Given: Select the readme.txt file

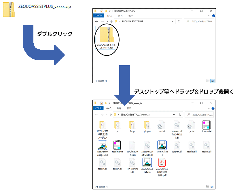Looking at the screenshot, I should tap(117, 145).
